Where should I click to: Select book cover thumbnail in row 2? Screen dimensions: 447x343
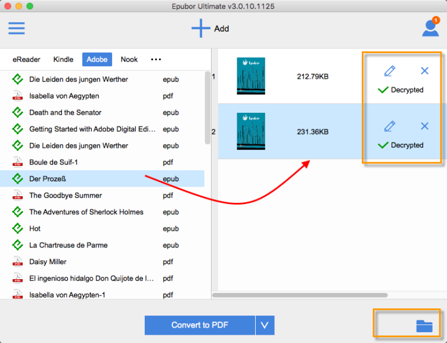pos(251,131)
